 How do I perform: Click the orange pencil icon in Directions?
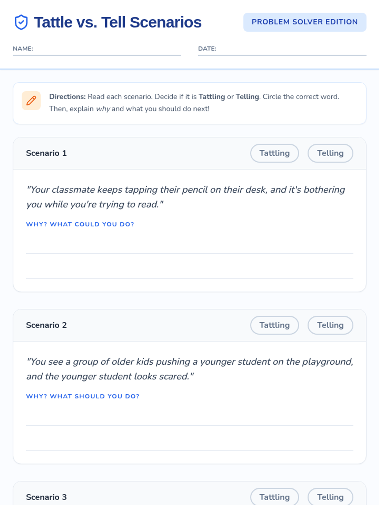click(x=31, y=101)
